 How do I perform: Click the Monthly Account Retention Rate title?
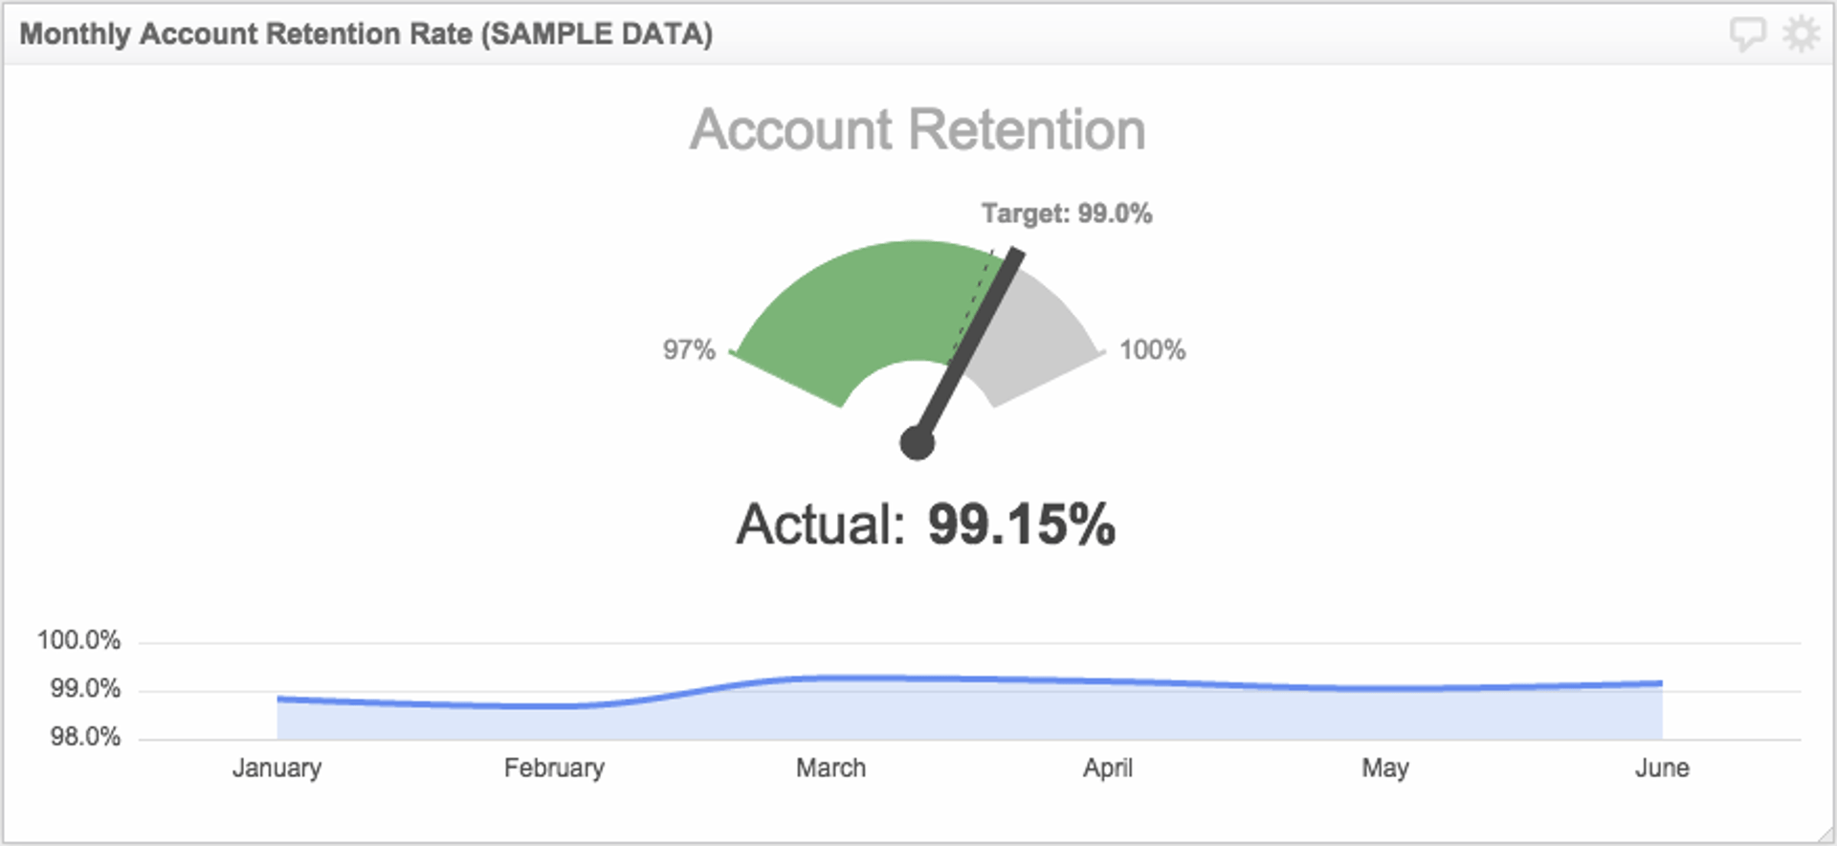(367, 33)
